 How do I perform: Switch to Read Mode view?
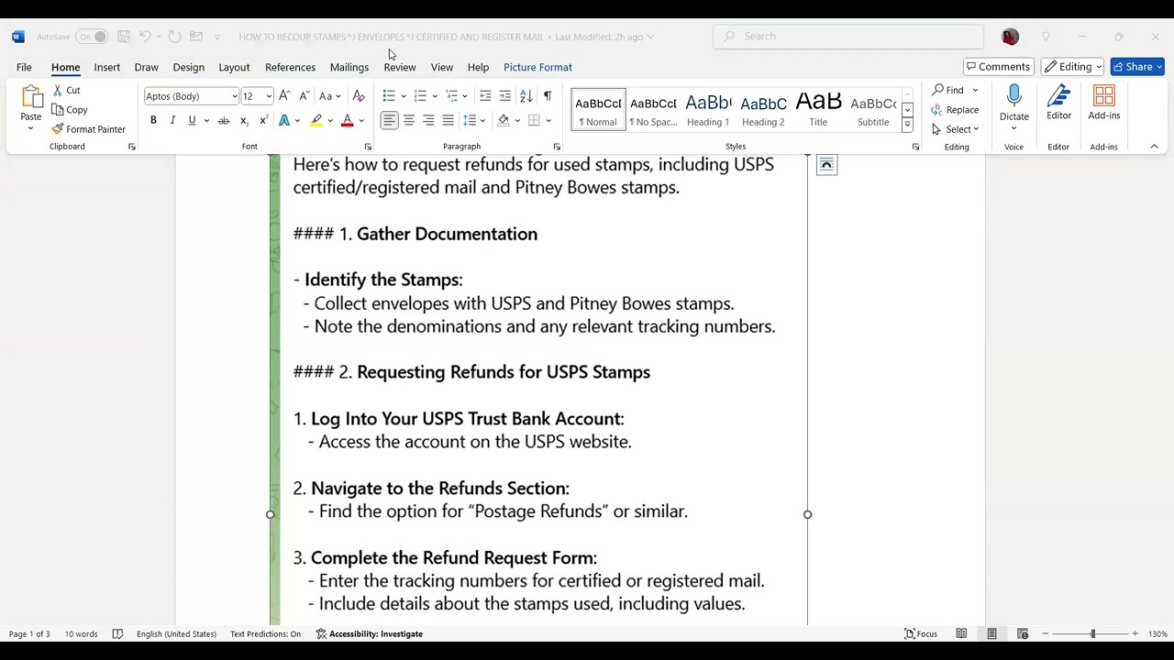coord(961,633)
